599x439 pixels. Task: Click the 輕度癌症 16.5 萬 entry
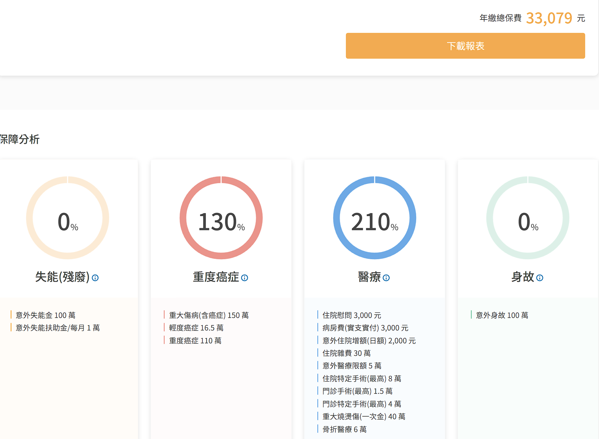click(196, 328)
